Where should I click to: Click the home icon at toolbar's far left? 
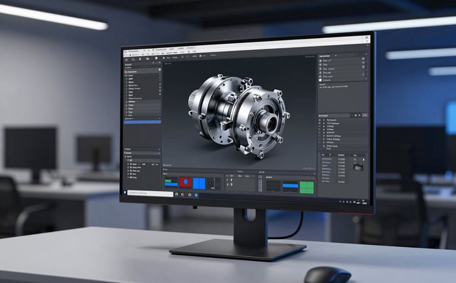(x=126, y=59)
